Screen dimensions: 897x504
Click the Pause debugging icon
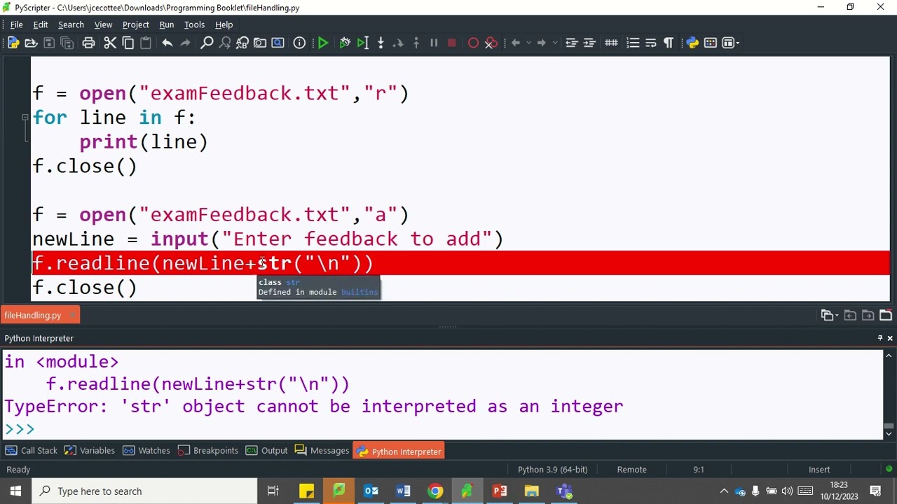[434, 43]
